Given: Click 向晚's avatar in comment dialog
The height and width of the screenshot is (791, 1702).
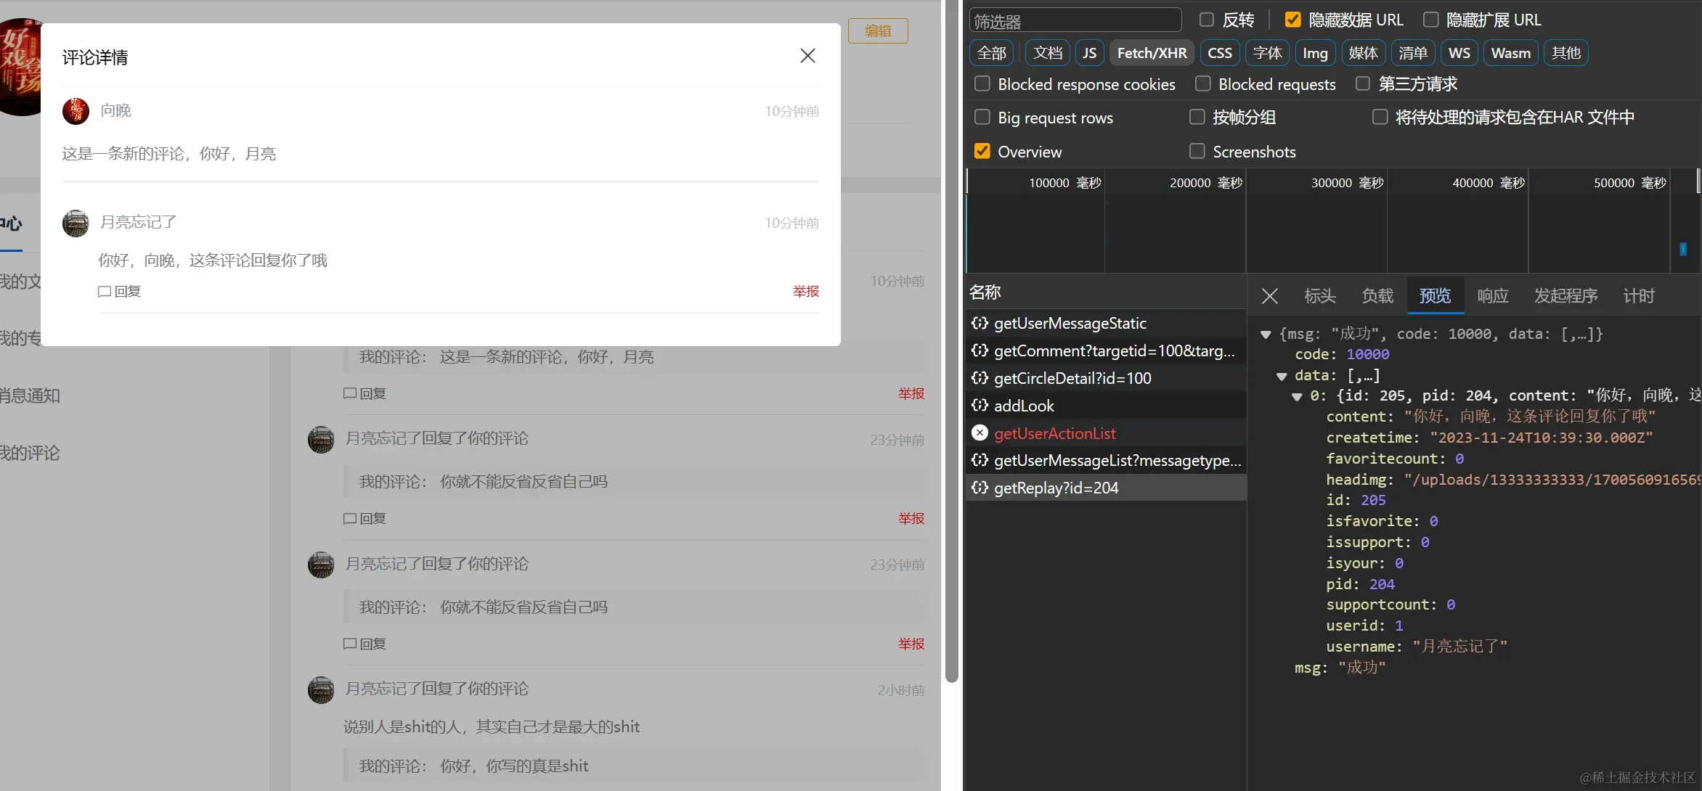Looking at the screenshot, I should 76,111.
